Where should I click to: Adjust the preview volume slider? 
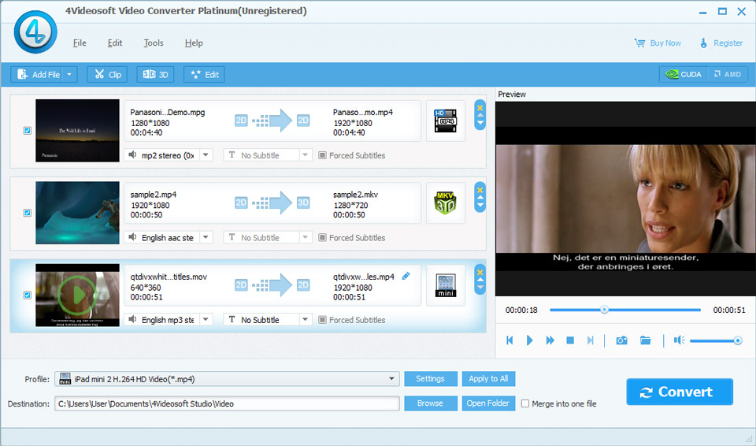tap(716, 340)
